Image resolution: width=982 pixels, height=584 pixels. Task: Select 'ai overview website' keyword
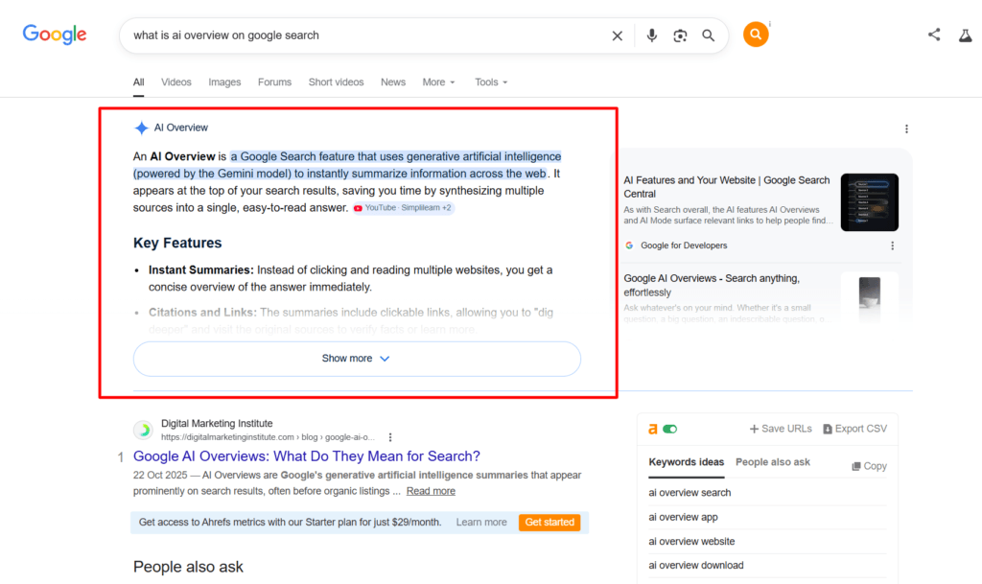(691, 542)
